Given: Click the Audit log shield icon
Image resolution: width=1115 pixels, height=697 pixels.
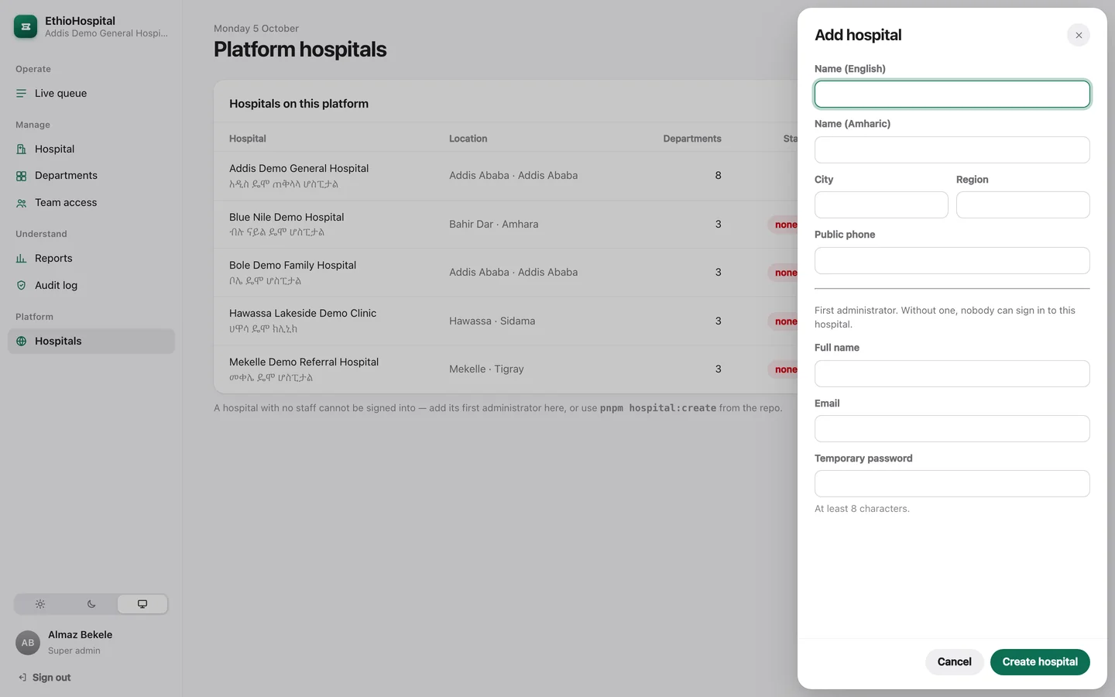Looking at the screenshot, I should (22, 286).
